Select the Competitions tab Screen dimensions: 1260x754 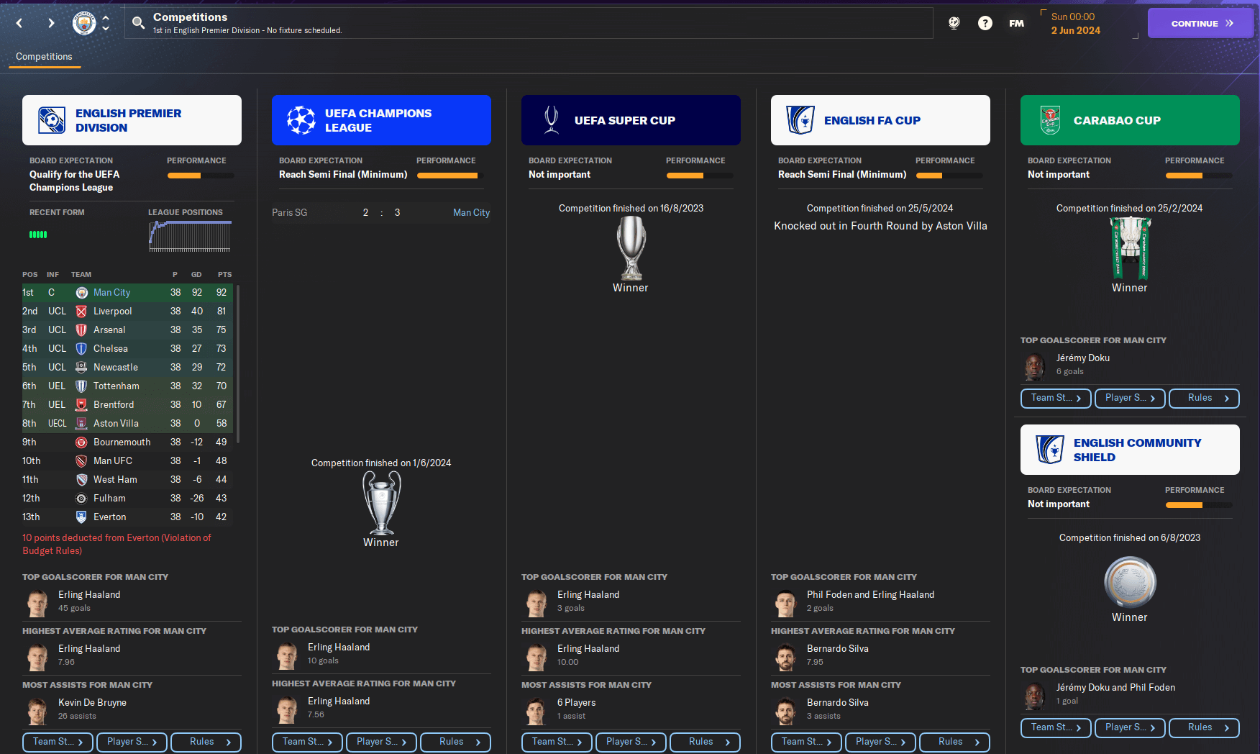44,57
